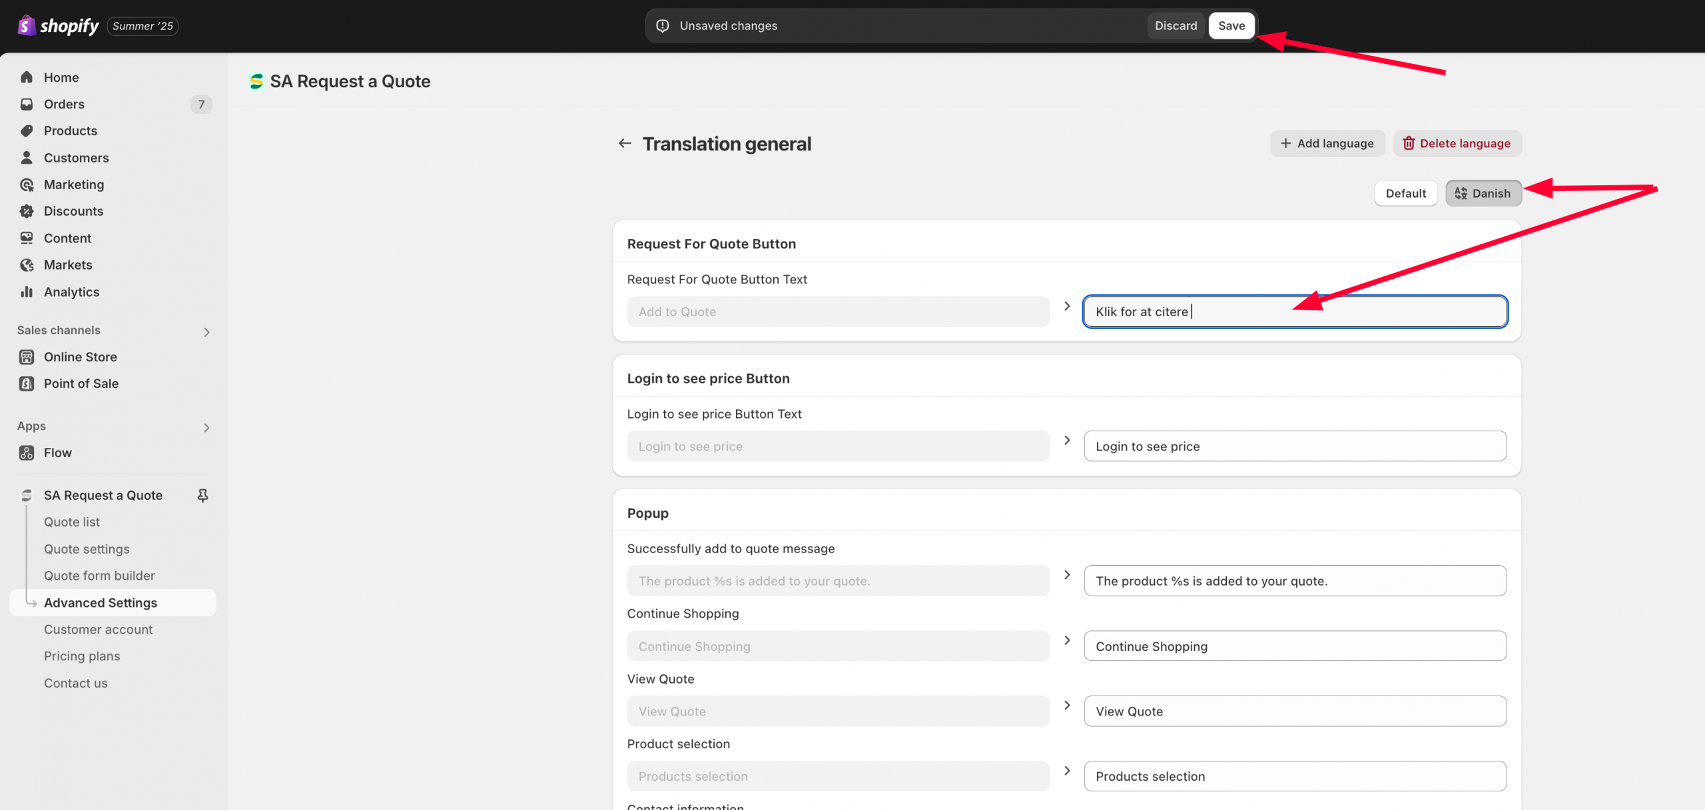The width and height of the screenshot is (1705, 810).
Task: Click the Add language button
Action: [x=1327, y=143]
